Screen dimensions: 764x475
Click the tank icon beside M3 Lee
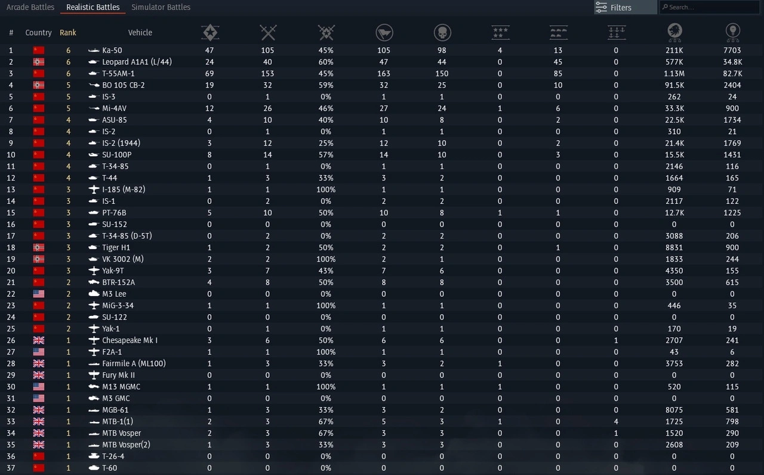94,294
